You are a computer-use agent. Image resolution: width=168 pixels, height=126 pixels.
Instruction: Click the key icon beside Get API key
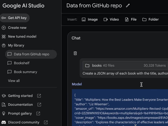(4, 18)
